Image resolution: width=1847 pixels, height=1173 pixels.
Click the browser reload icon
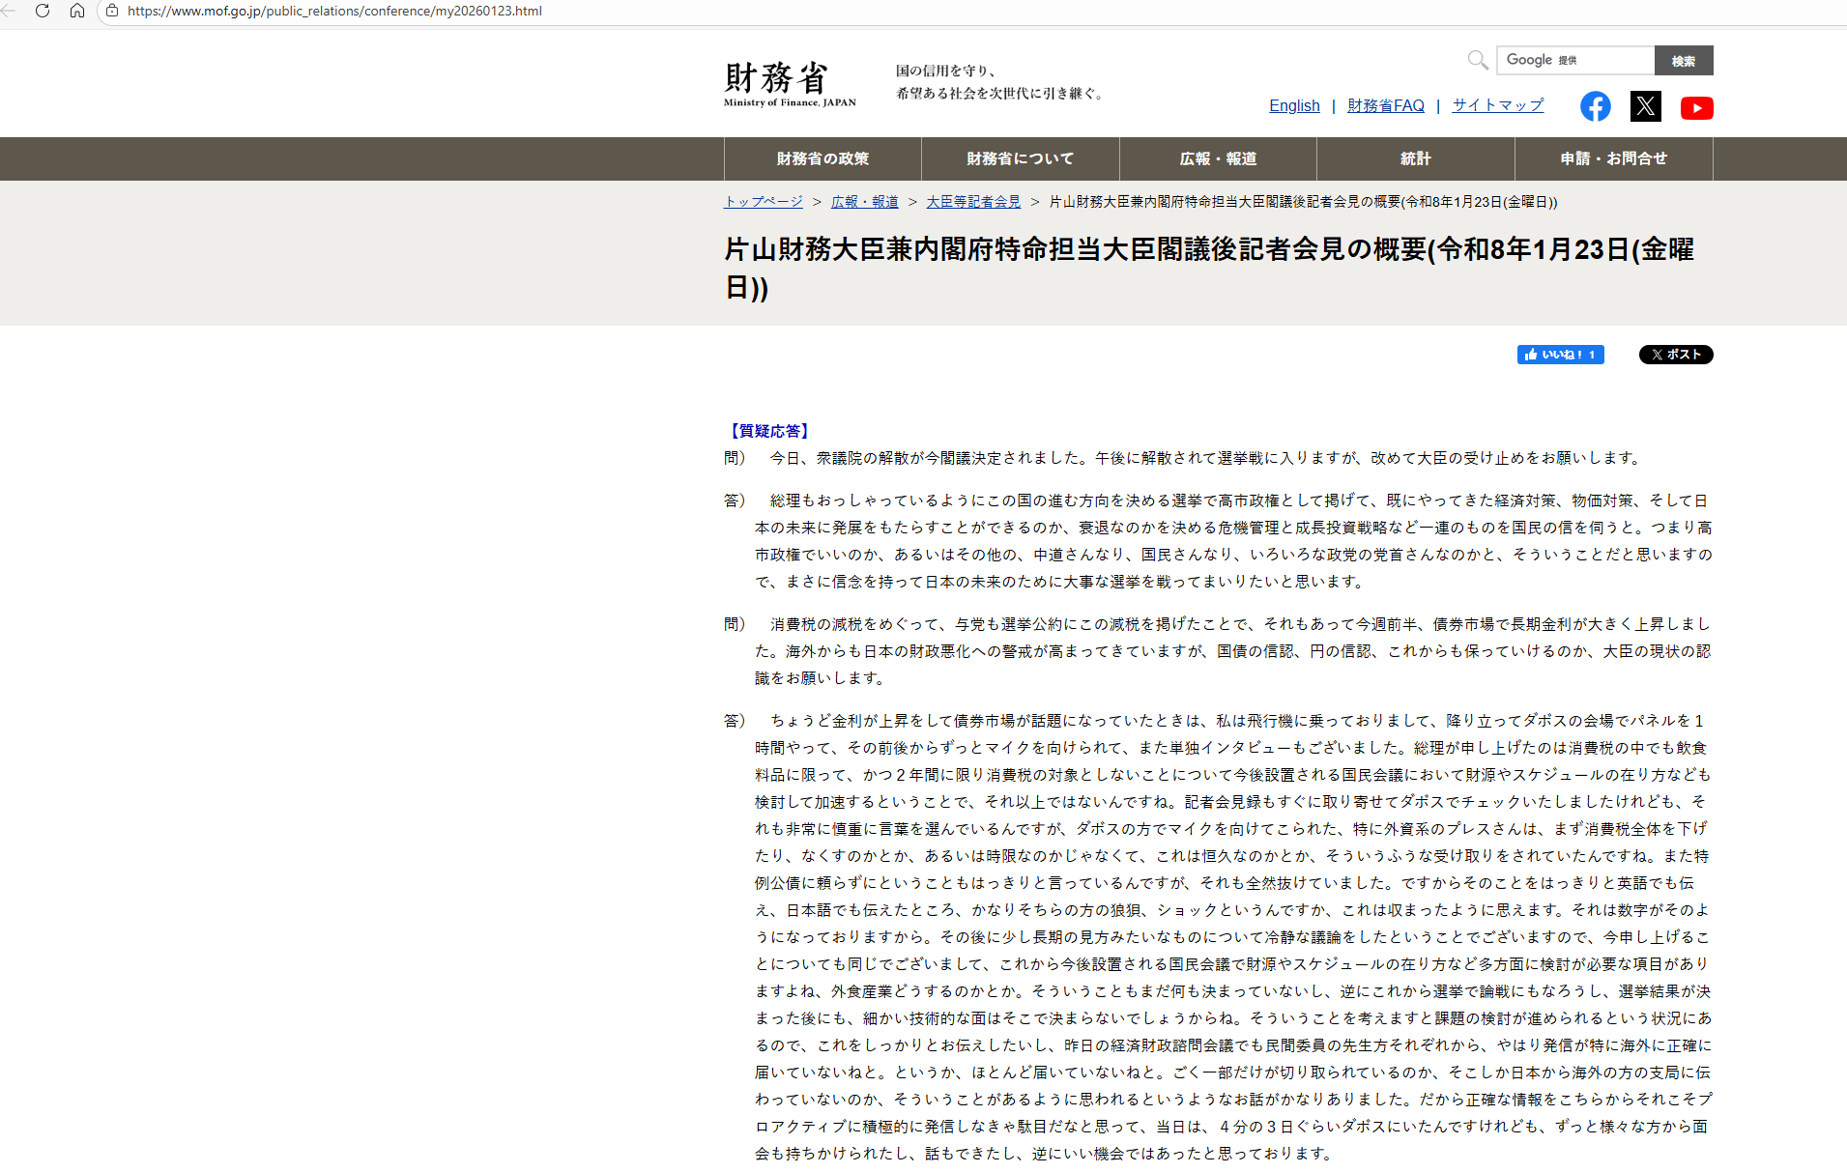click(x=42, y=11)
